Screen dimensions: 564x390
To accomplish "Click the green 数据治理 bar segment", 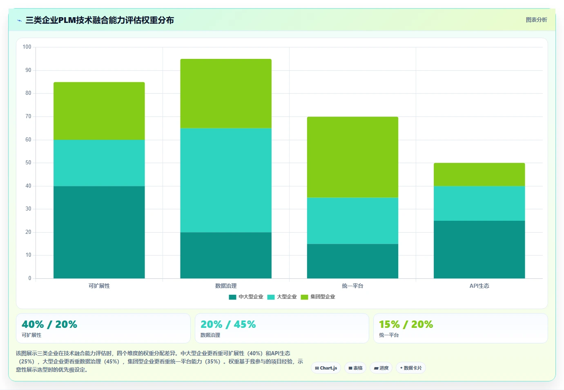I will (x=226, y=94).
